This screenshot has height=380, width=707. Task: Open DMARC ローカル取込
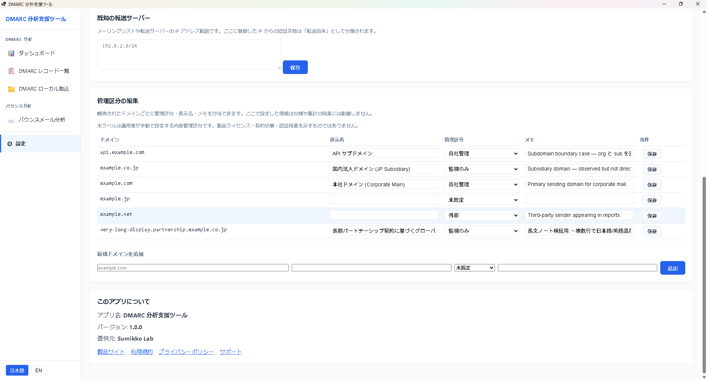pos(40,89)
